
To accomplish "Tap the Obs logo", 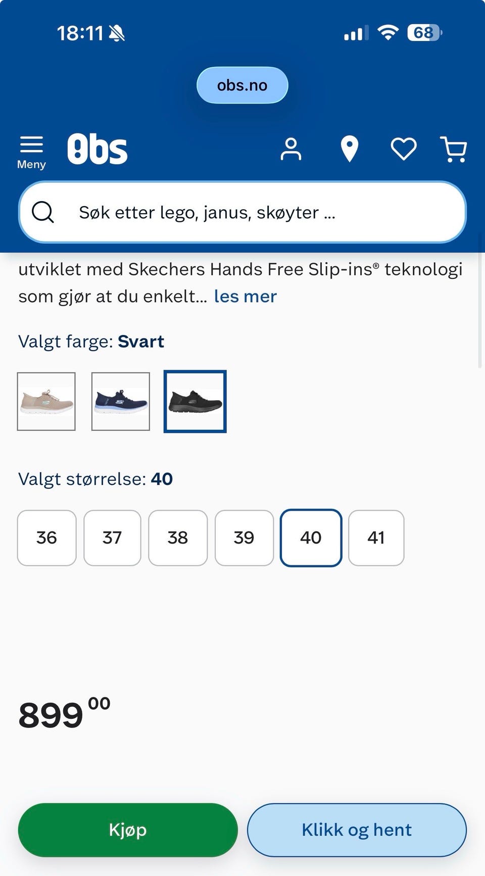I will 97,149.
